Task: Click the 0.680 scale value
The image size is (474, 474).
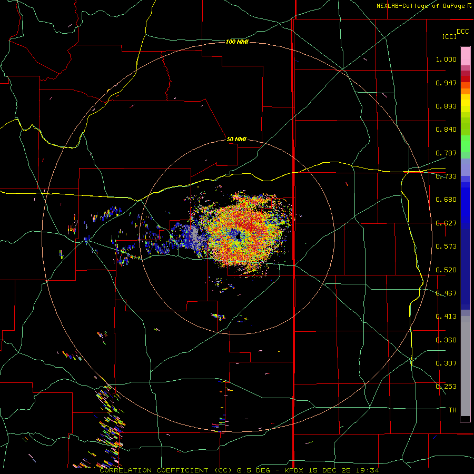Action: tap(446, 200)
